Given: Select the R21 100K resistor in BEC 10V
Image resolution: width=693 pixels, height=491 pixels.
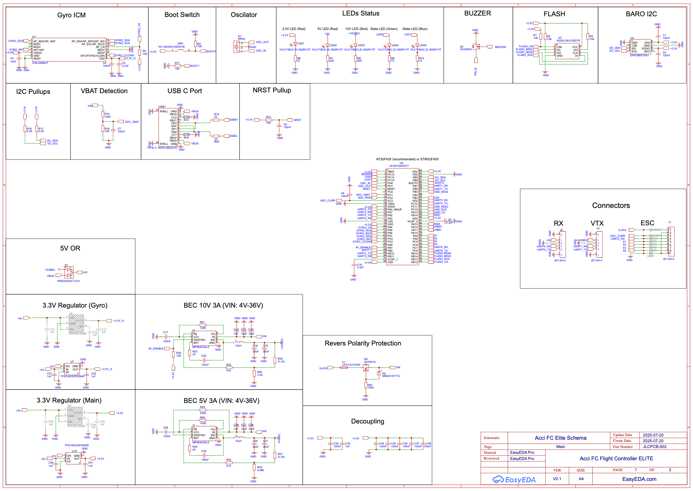Looking at the screenshot, I should (x=203, y=325).
